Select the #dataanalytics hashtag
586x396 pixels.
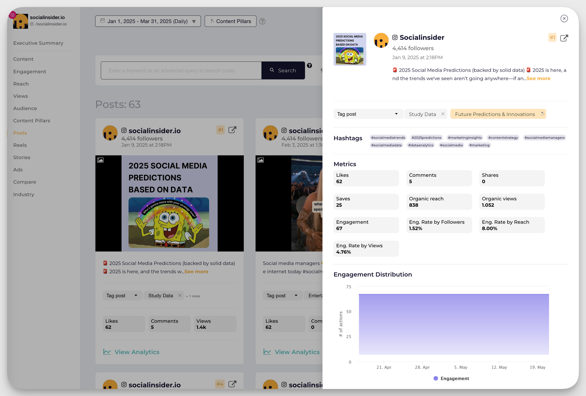point(421,145)
